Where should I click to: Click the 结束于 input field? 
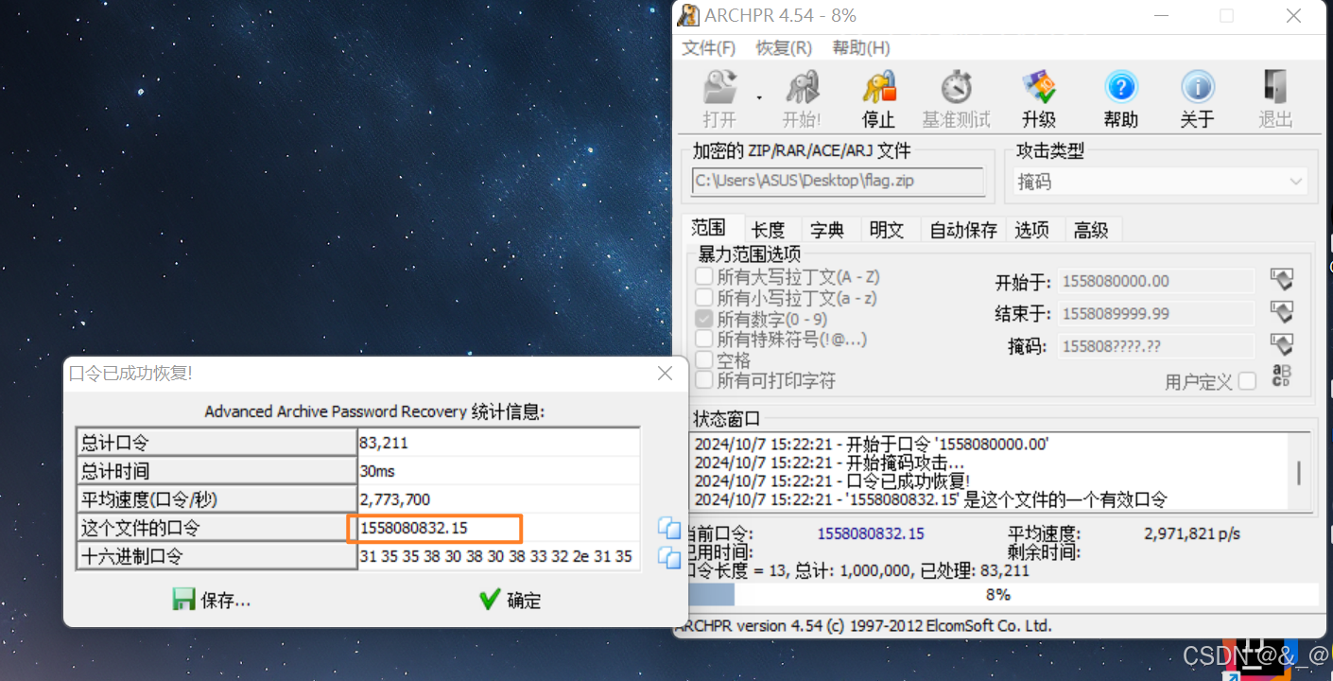(x=1155, y=313)
